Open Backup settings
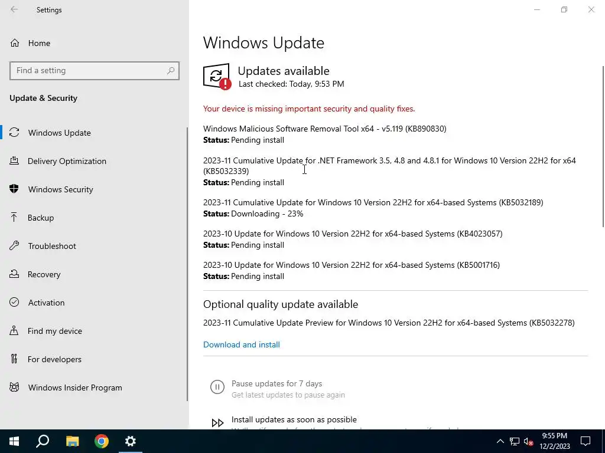 (41, 218)
